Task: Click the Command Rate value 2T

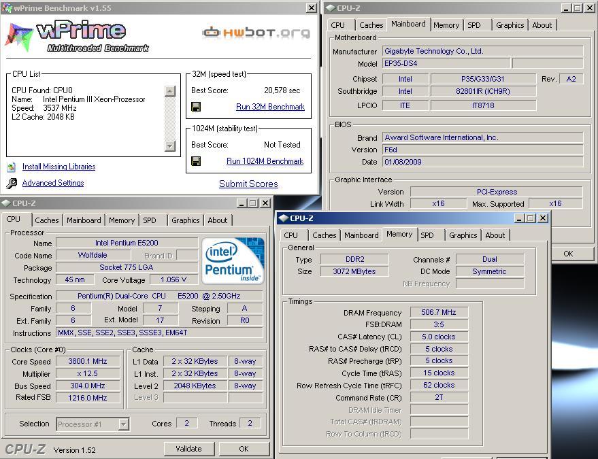Action: 439,397
